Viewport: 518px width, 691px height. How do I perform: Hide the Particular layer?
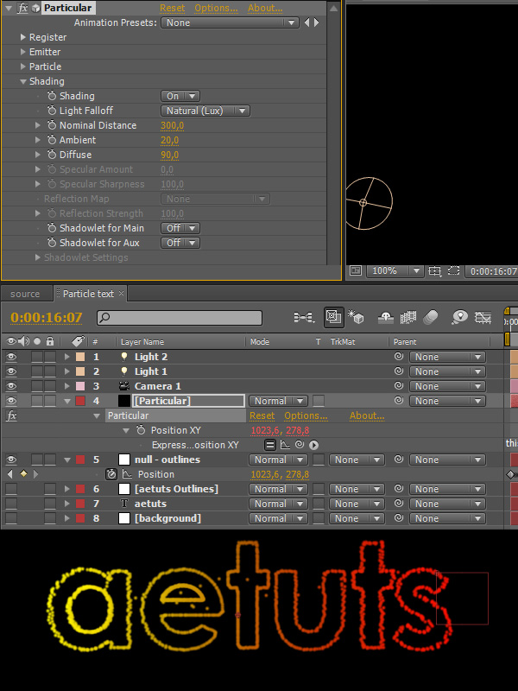click(11, 401)
